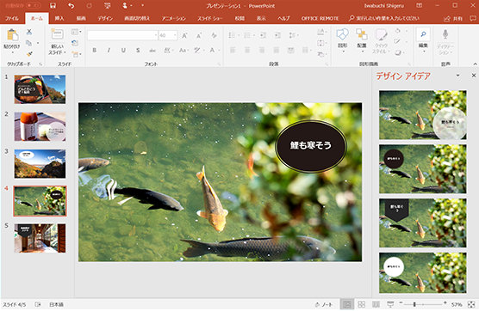Click the Paste clipboard icon
479x311 pixels.
tap(12, 35)
